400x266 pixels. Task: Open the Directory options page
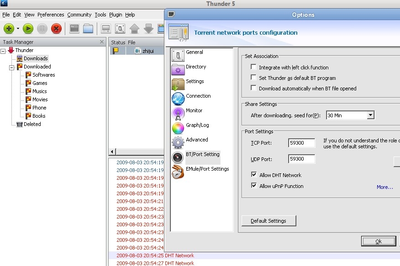pos(196,67)
